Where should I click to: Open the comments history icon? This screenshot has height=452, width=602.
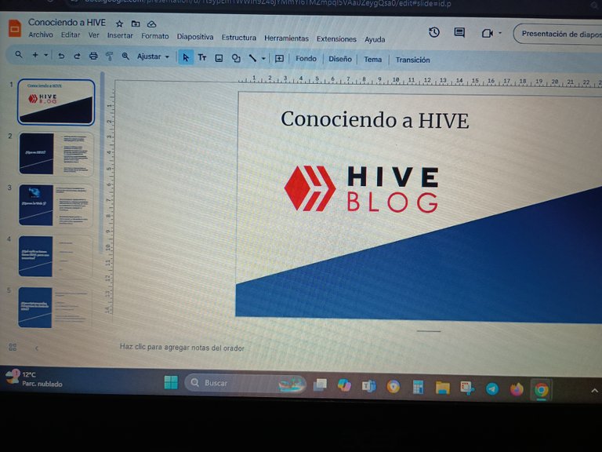[459, 33]
